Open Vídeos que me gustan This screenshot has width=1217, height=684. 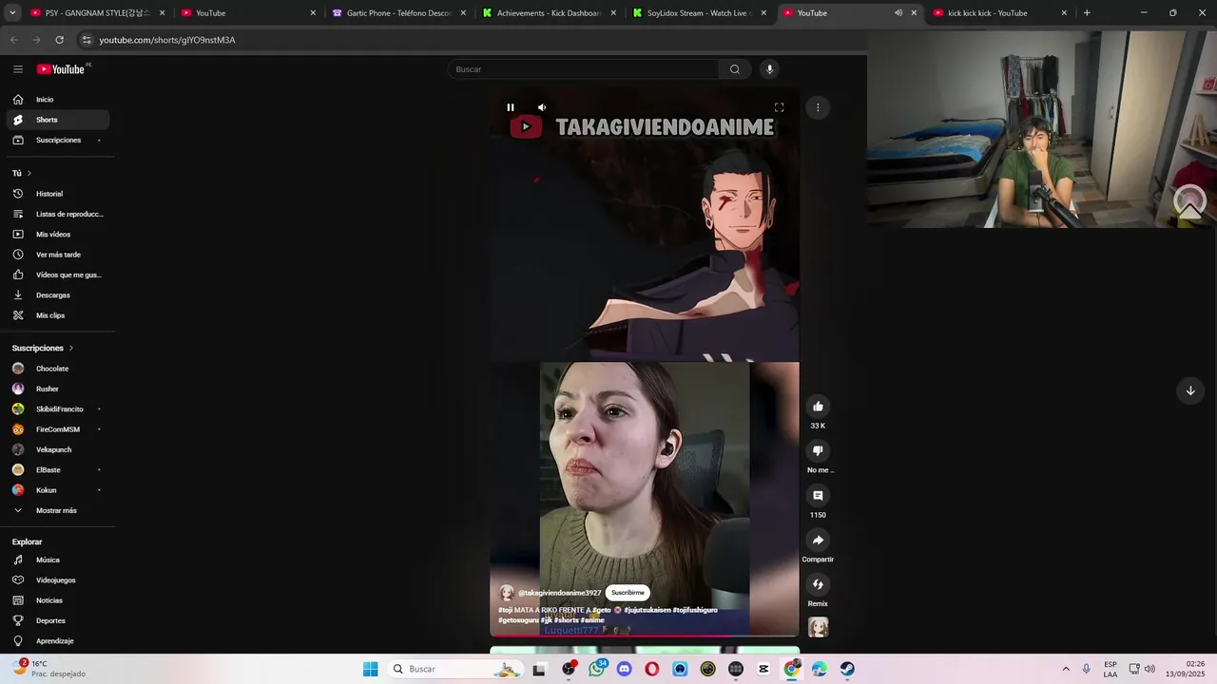point(58,275)
